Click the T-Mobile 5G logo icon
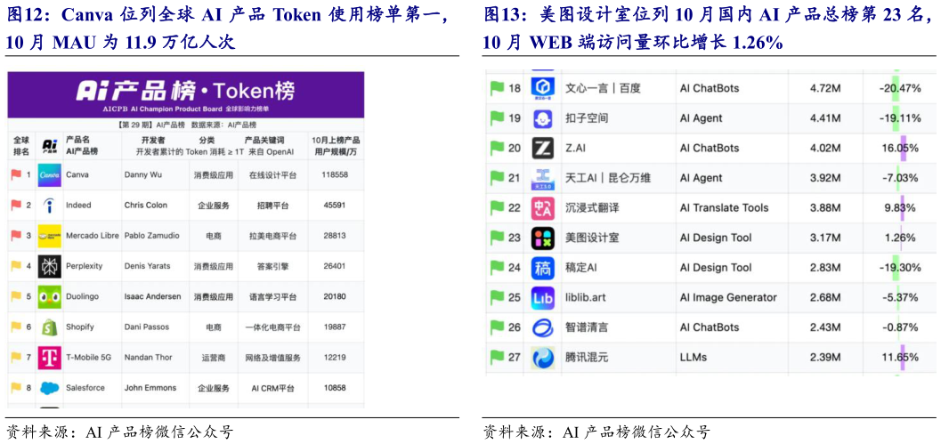The image size is (941, 444). tap(49, 357)
